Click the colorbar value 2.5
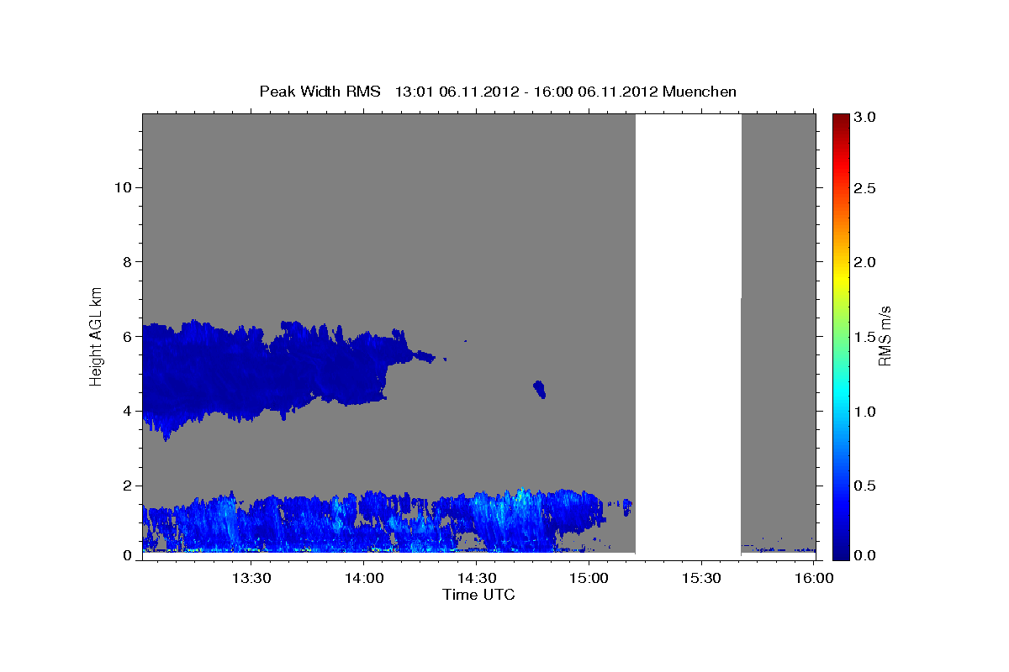 click(864, 188)
